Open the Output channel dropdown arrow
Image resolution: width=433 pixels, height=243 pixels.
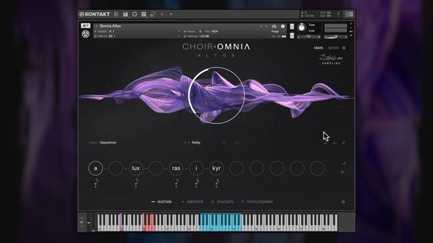point(179,32)
